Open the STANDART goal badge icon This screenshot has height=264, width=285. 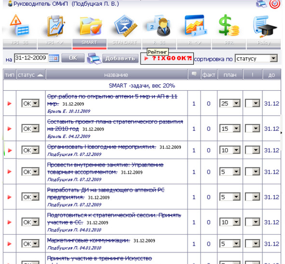pos(125,26)
